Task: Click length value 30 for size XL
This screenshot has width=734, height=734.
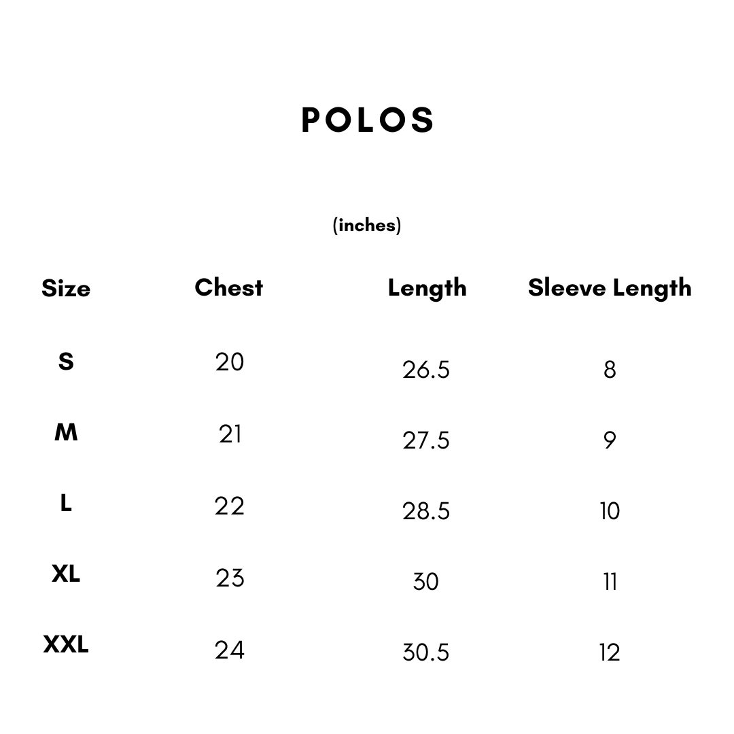Action: (426, 582)
